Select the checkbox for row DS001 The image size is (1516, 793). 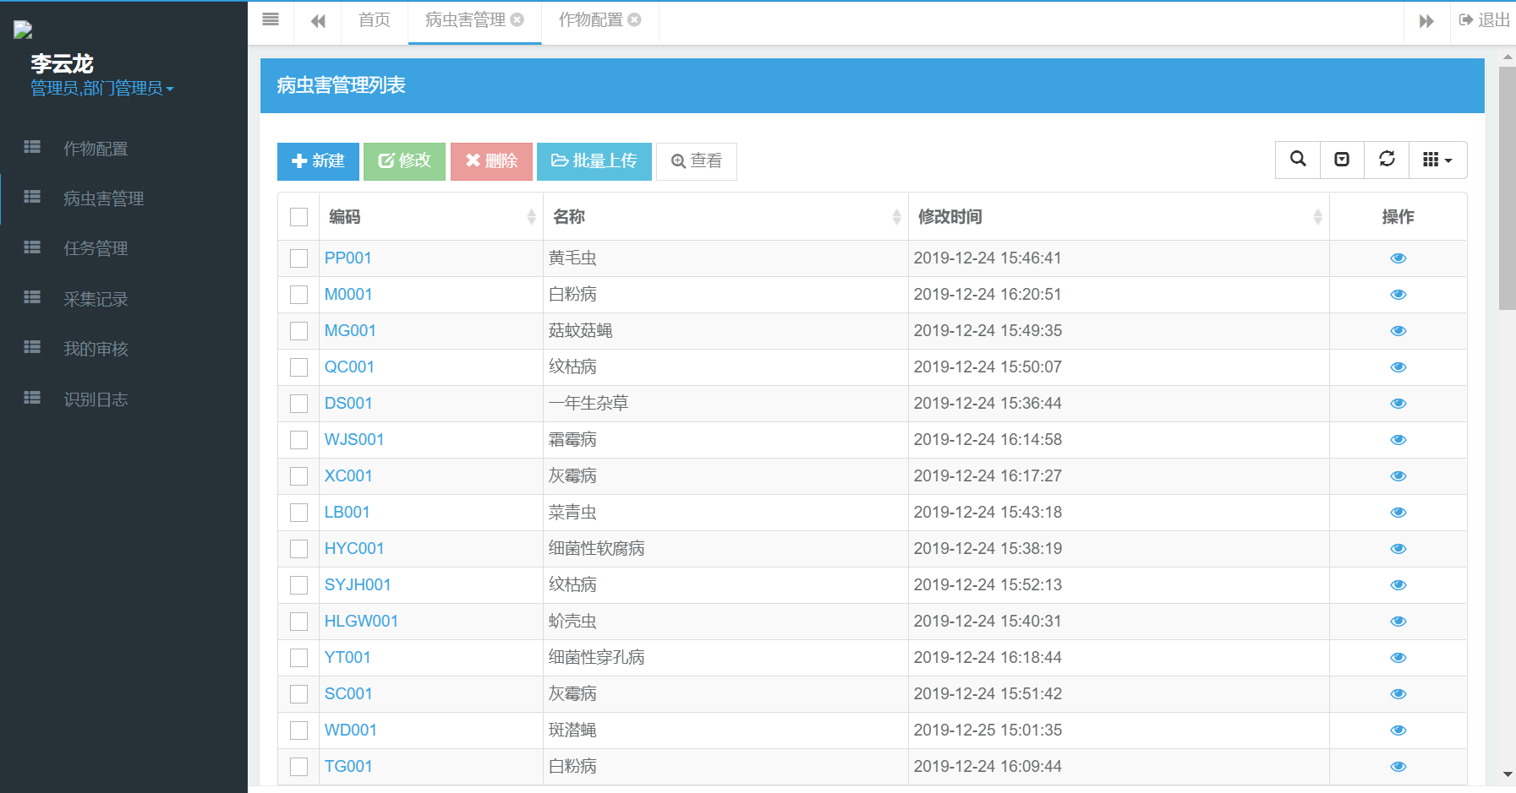point(298,404)
